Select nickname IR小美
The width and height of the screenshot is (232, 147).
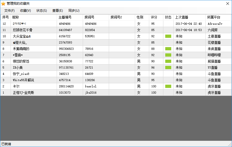[18, 68]
